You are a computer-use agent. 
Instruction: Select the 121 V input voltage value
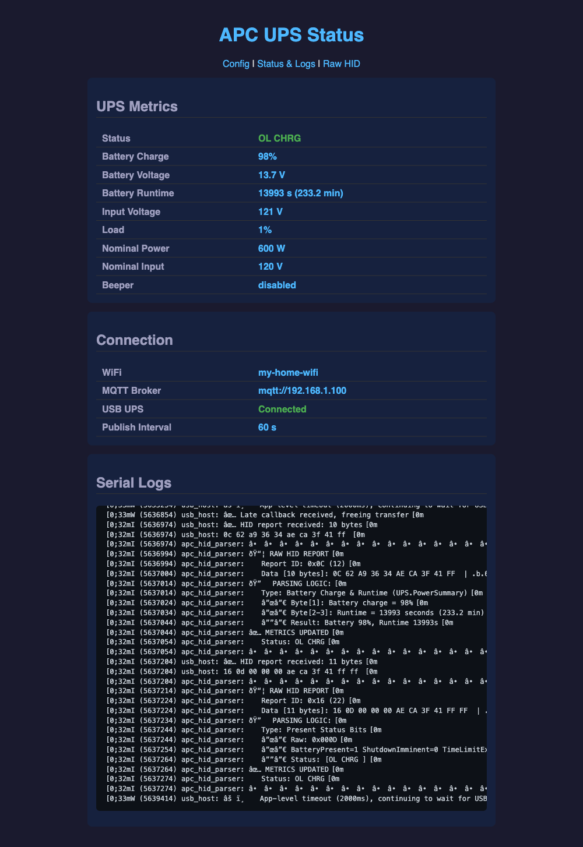(x=271, y=211)
